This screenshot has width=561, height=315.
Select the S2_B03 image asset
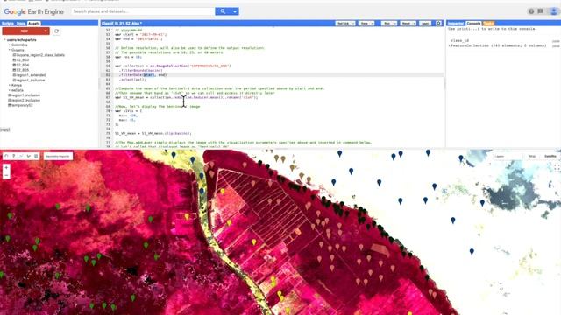click(21, 60)
